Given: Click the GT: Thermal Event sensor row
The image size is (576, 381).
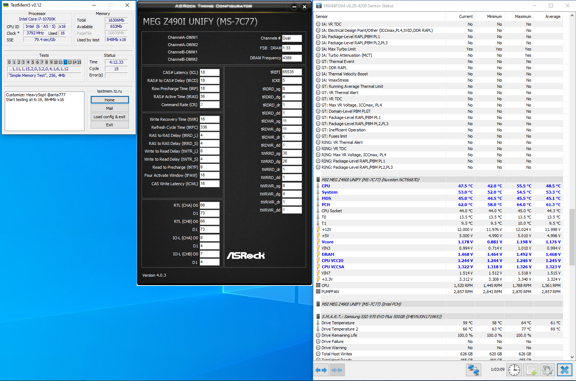Looking at the screenshot, I should coord(438,61).
